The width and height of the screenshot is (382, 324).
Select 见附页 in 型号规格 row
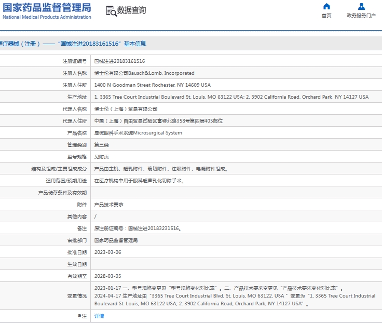[101, 157]
